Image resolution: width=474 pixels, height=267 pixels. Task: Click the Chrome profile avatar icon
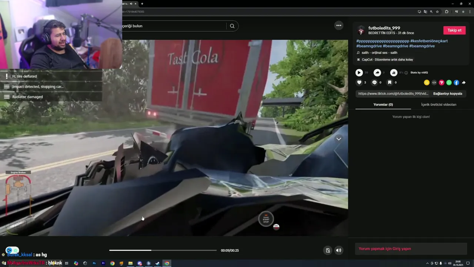(463, 11)
